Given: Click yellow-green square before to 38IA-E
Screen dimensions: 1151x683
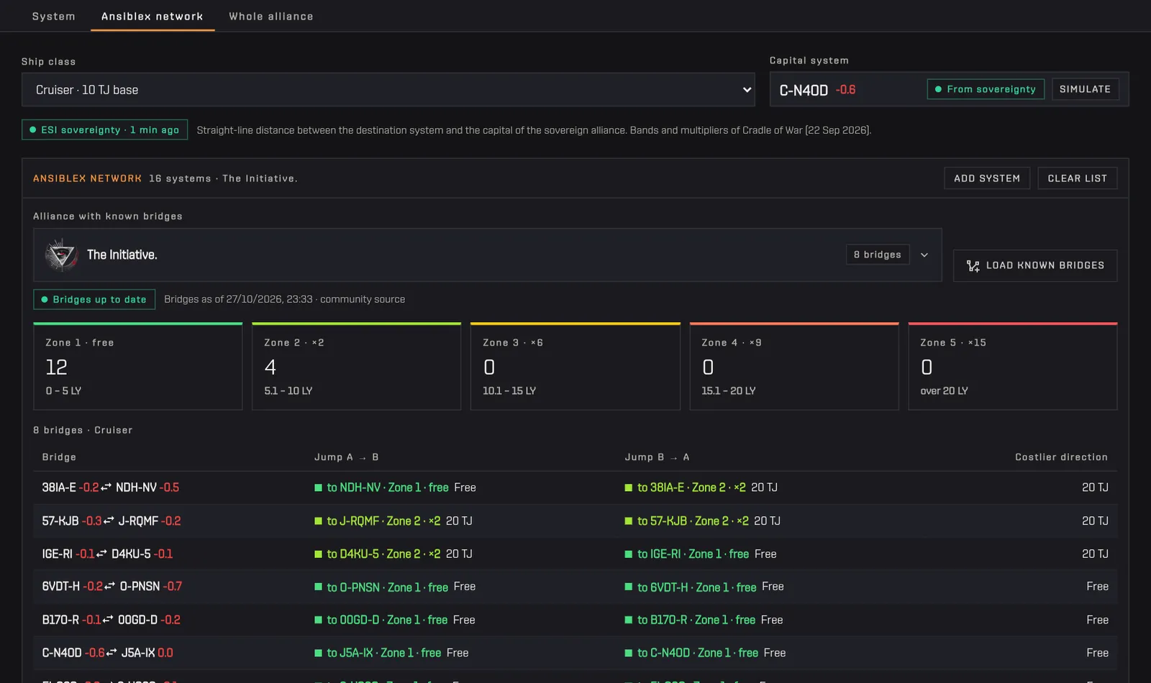Looking at the screenshot, I should tap(629, 487).
